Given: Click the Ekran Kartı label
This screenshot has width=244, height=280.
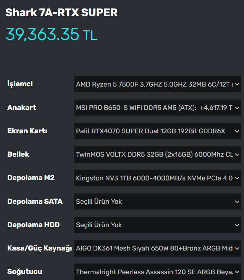Looking at the screenshot, I should 27,131.
